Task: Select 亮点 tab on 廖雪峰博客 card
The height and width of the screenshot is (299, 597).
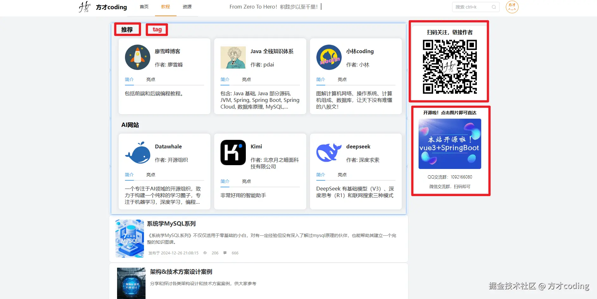Action: coord(151,79)
